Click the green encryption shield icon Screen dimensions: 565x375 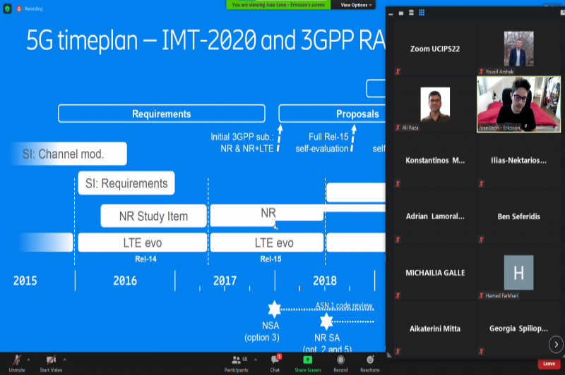coord(7,8)
